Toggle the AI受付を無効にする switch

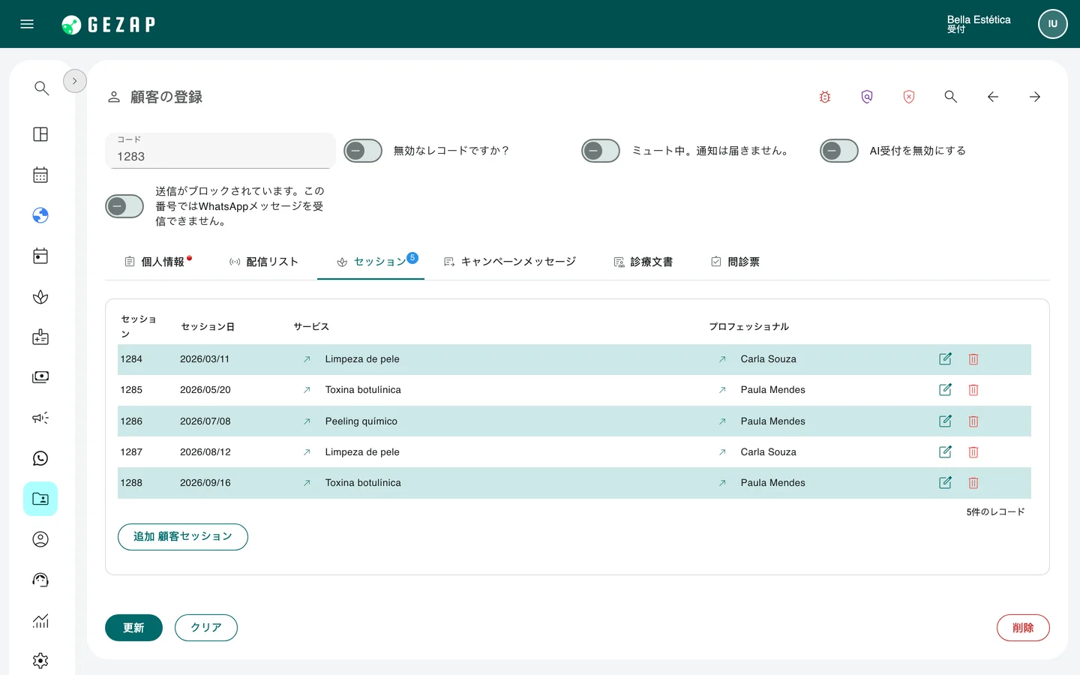(x=839, y=151)
